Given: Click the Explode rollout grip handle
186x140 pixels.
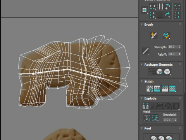Looking at the screenshot, I should [x=180, y=98].
